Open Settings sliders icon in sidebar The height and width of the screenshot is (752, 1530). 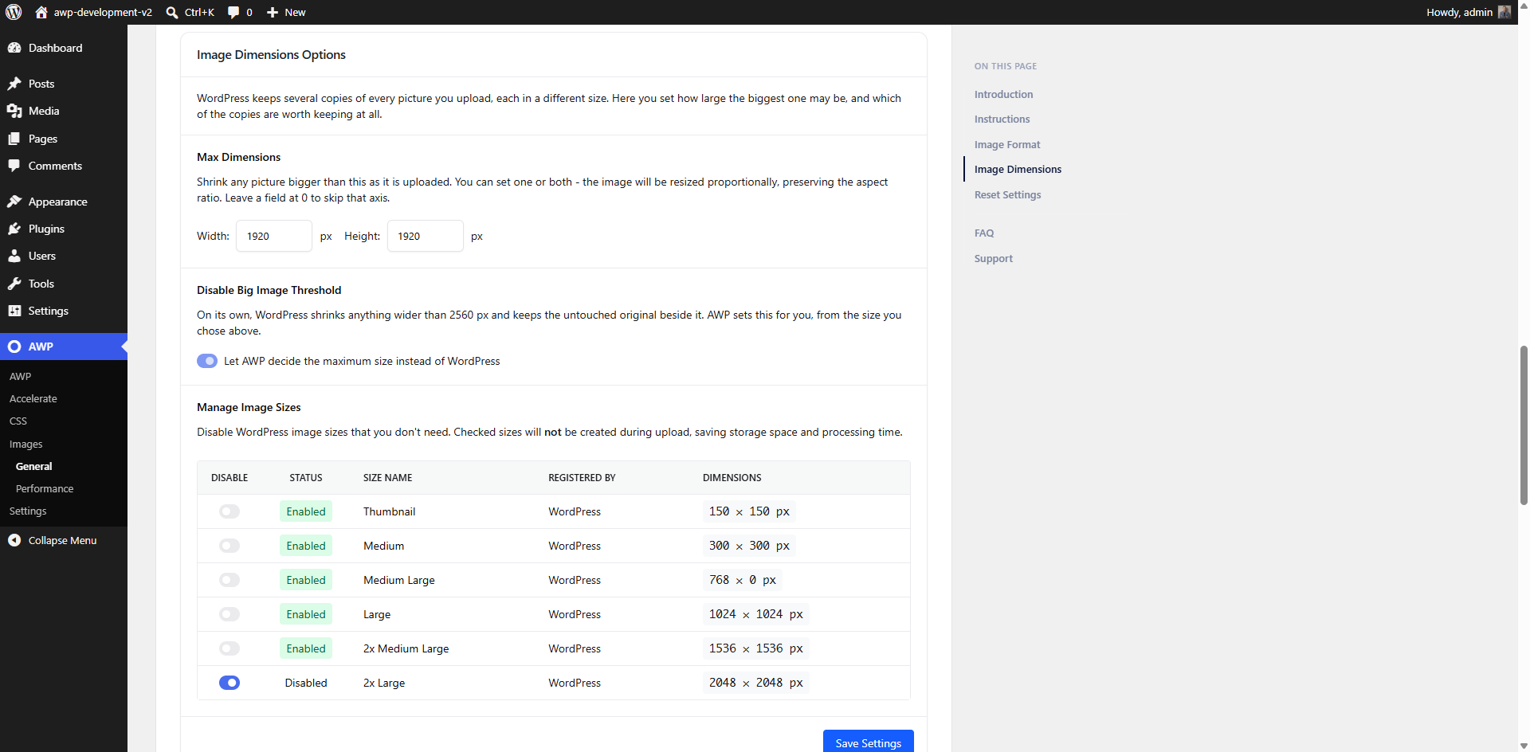[14, 311]
